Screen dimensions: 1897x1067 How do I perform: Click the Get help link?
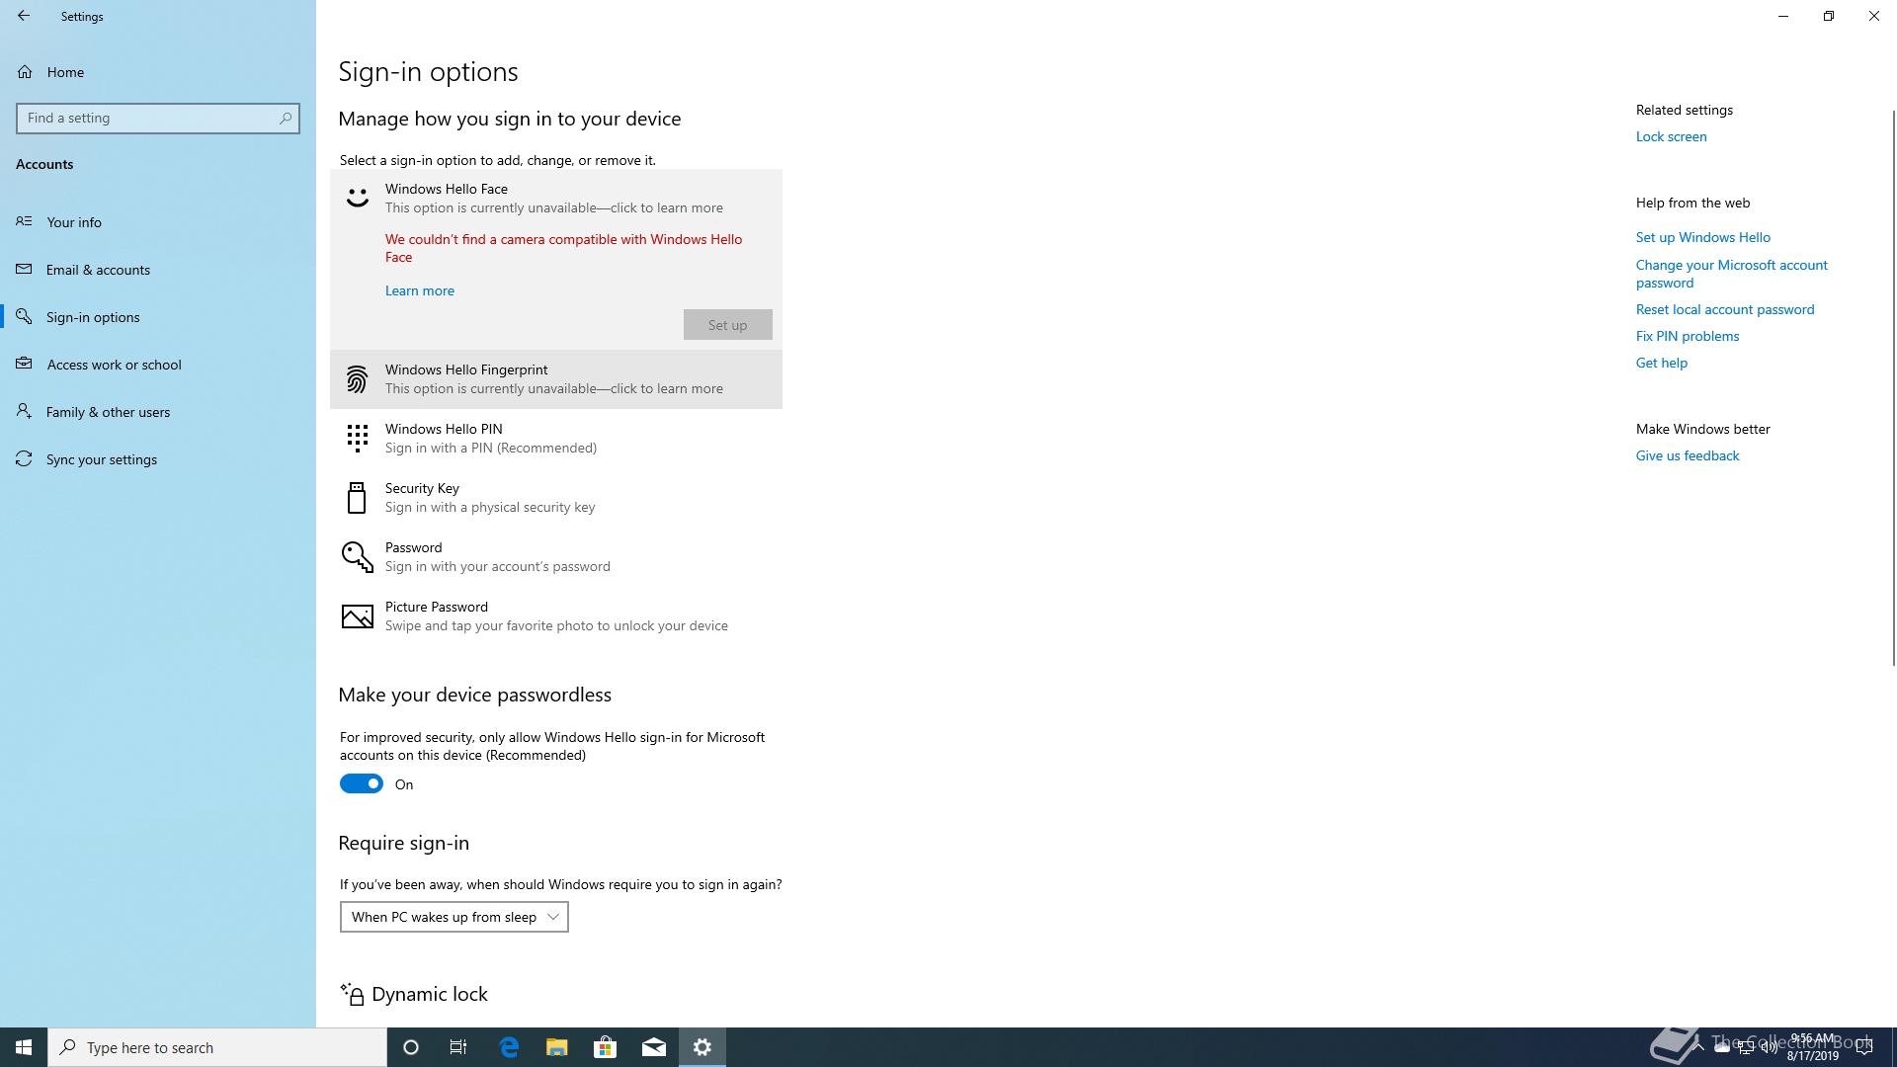(x=1662, y=363)
